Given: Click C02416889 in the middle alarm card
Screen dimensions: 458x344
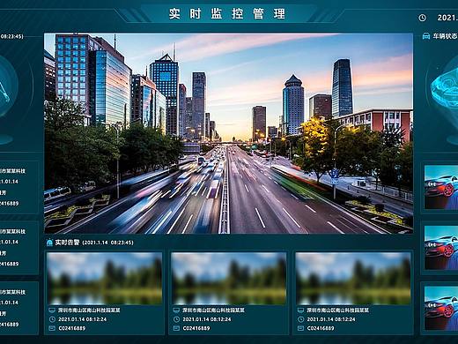Looking at the screenshot, I should (x=196, y=328).
